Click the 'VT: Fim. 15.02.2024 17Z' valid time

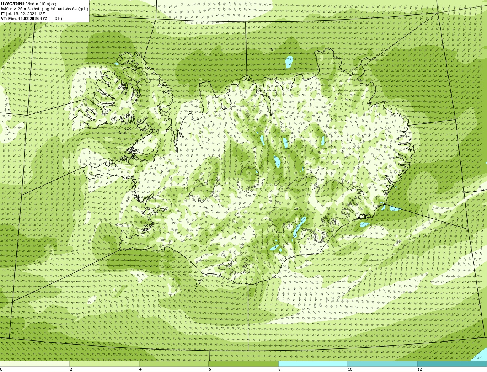(24, 19)
